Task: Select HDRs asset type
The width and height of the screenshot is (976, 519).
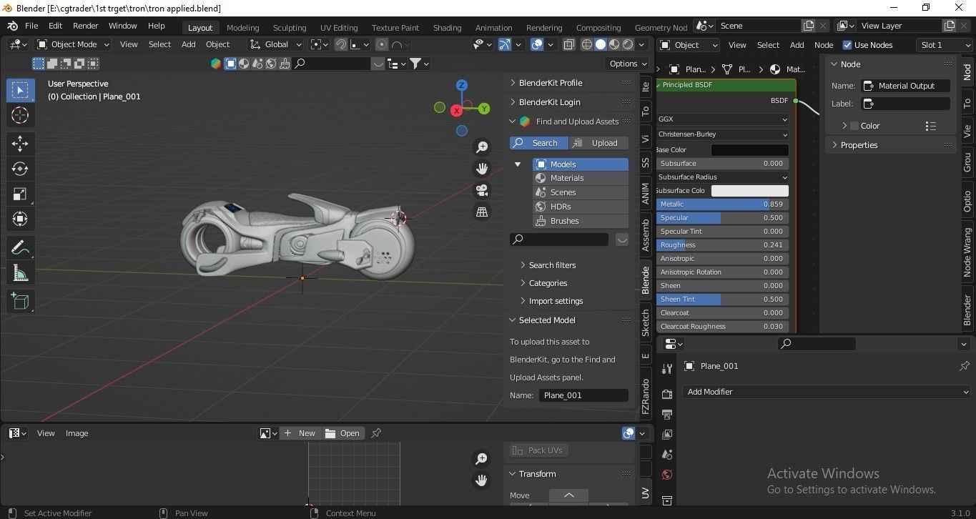Action: click(581, 207)
